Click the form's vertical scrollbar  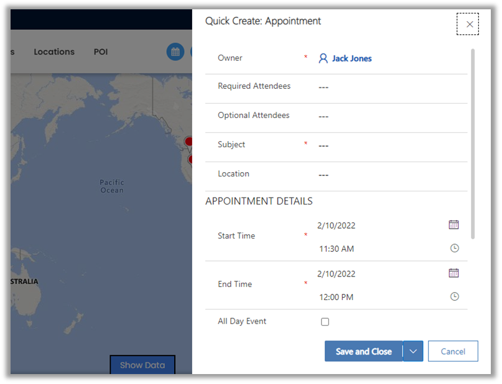pyautogui.click(x=473, y=143)
